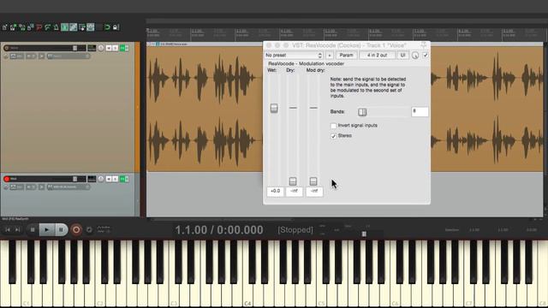Image resolution: width=548 pixels, height=308 pixels.
Task: Mute the Midi track
Action: (x=109, y=179)
